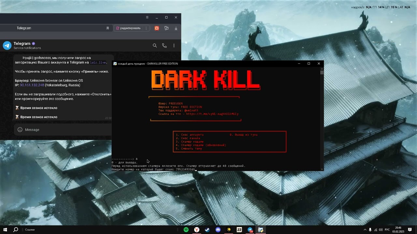Open the '23' app in taskbar
Image resolution: width=417 pixels, height=234 pixels.
(x=239, y=230)
